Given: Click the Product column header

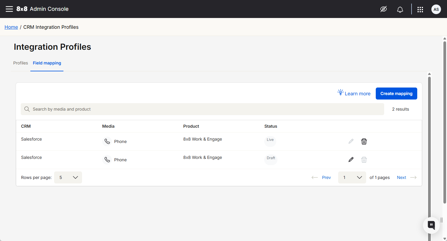Looking at the screenshot, I should 191,126.
